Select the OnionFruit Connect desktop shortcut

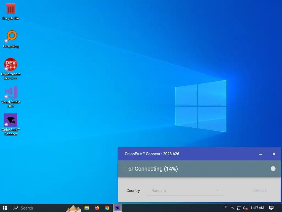(11, 124)
